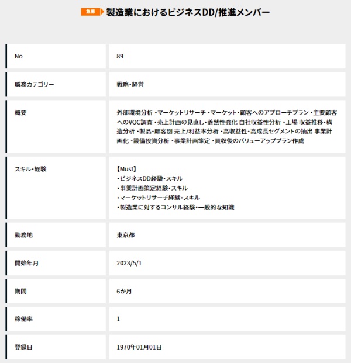Click the 東京都 location value
351x363 pixels.
(x=126, y=235)
